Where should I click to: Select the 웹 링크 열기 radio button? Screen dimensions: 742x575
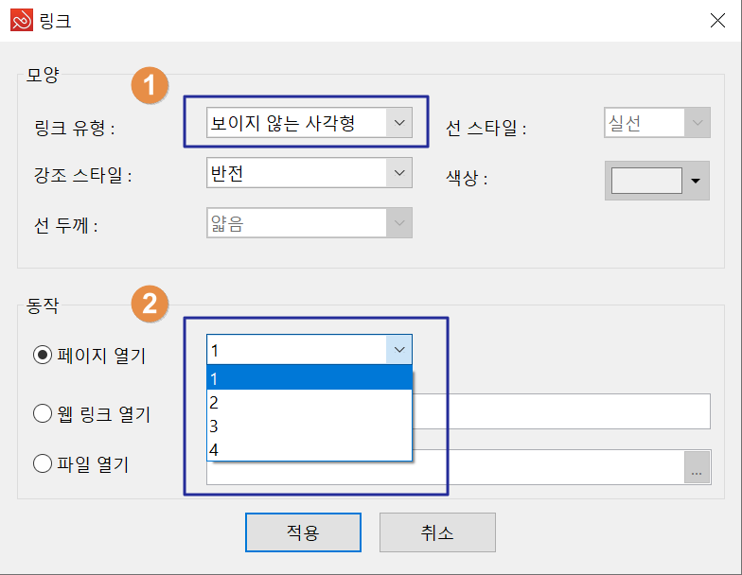43,413
